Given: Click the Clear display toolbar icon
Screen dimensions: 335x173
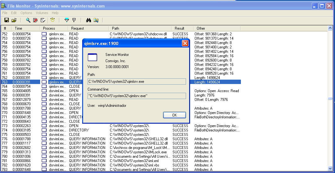Looking at the screenshot, I should click(43, 20).
